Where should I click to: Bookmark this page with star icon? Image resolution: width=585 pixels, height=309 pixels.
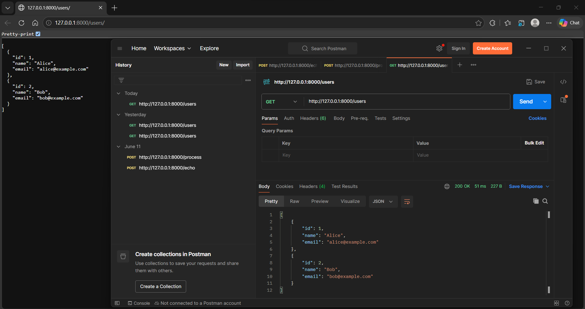click(478, 23)
